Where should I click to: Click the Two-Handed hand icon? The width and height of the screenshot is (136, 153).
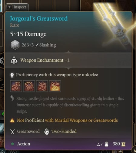point(47,131)
